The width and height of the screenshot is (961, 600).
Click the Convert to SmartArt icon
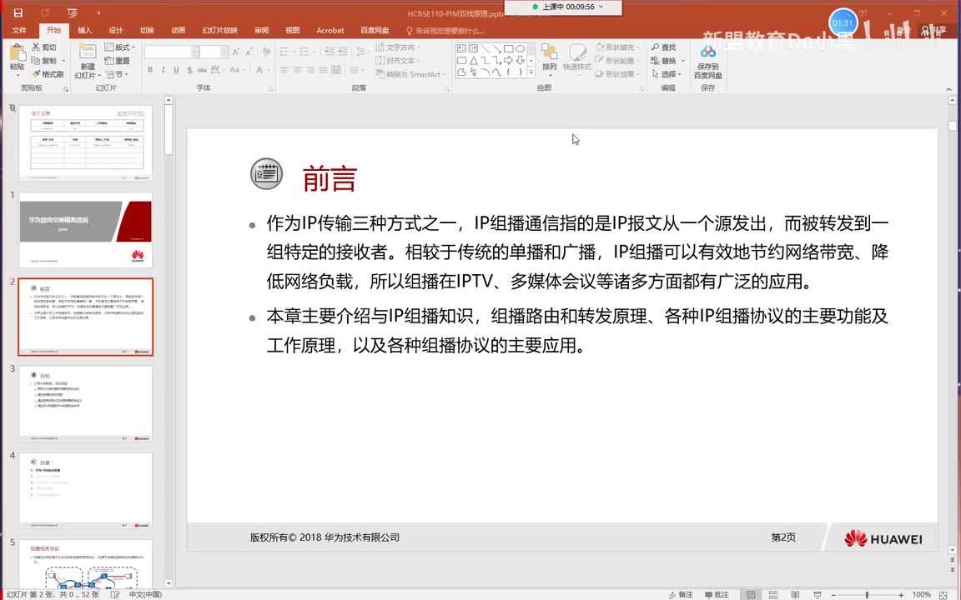tap(380, 74)
